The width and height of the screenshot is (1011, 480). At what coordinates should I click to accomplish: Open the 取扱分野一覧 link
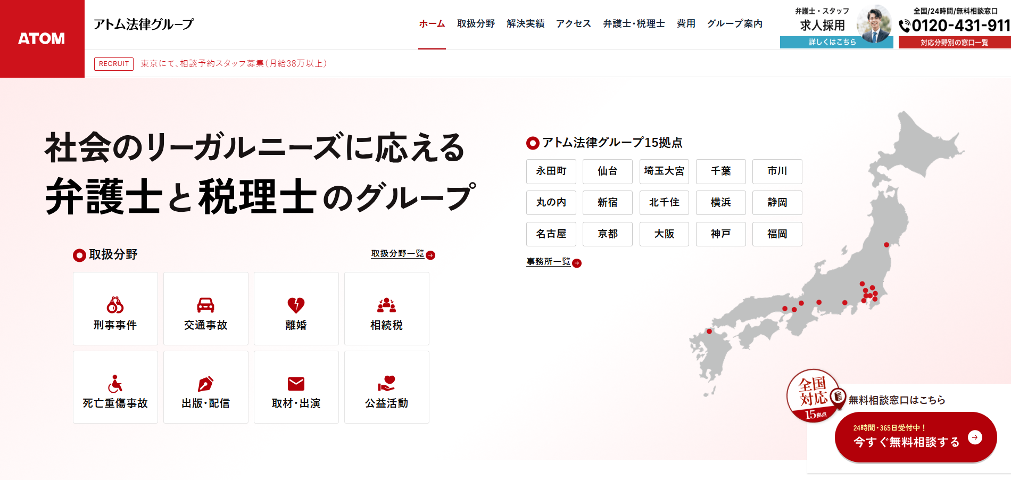(396, 254)
